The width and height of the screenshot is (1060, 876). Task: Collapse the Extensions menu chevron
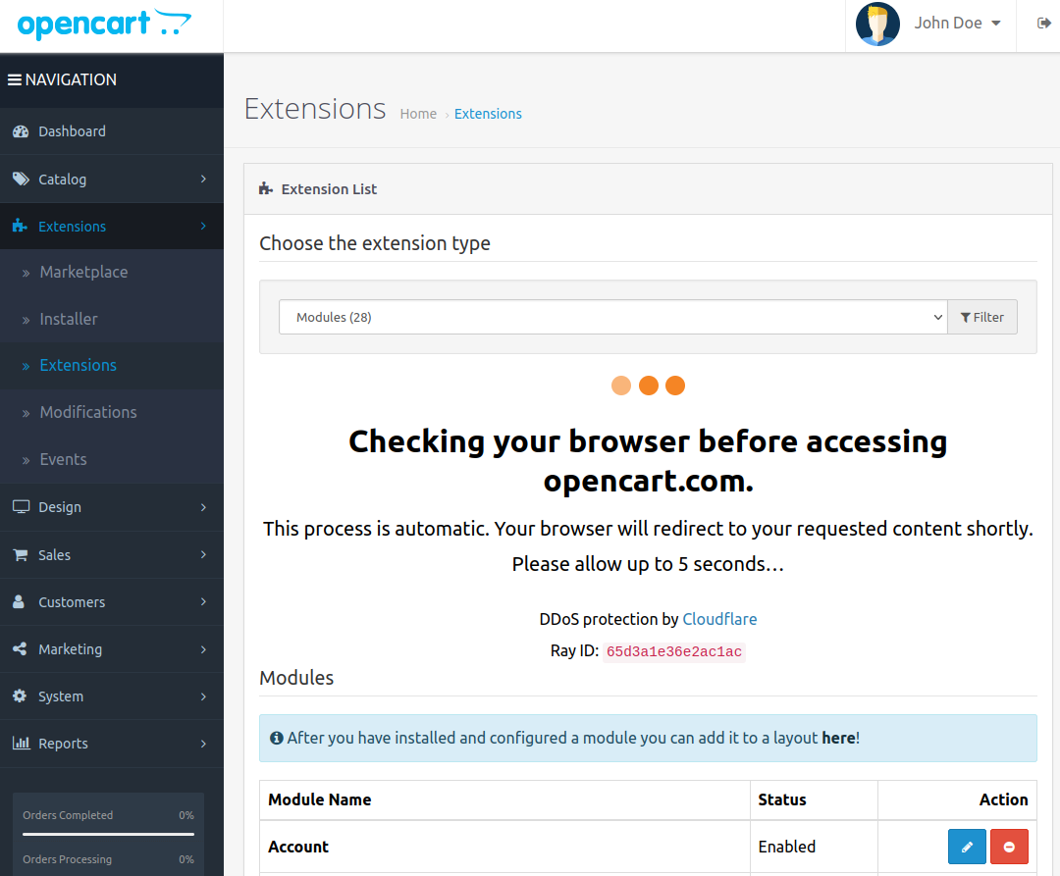[203, 226]
